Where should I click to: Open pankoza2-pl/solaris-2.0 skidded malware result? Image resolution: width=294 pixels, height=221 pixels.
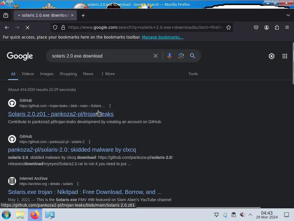coord(72,150)
